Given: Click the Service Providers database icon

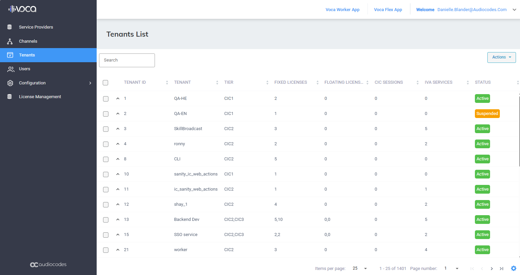Looking at the screenshot, I should pyautogui.click(x=10, y=27).
